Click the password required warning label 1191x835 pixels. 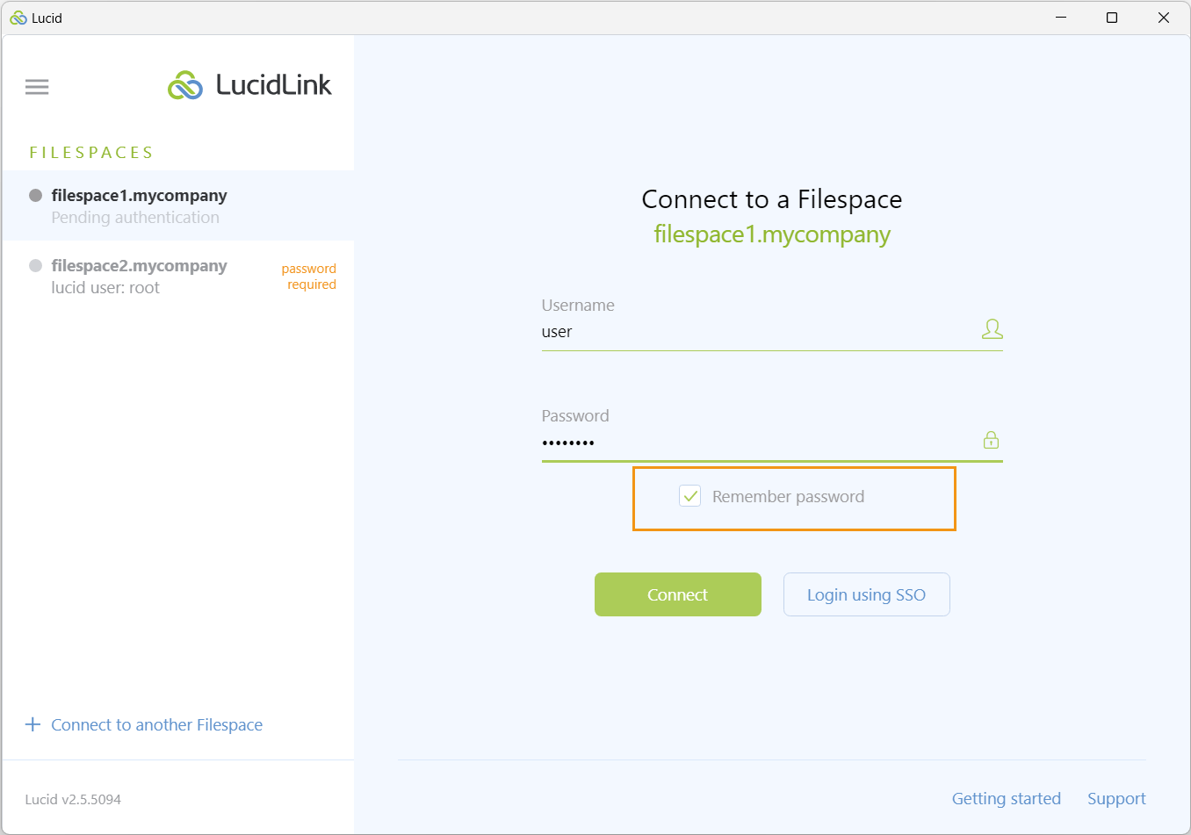pos(309,276)
